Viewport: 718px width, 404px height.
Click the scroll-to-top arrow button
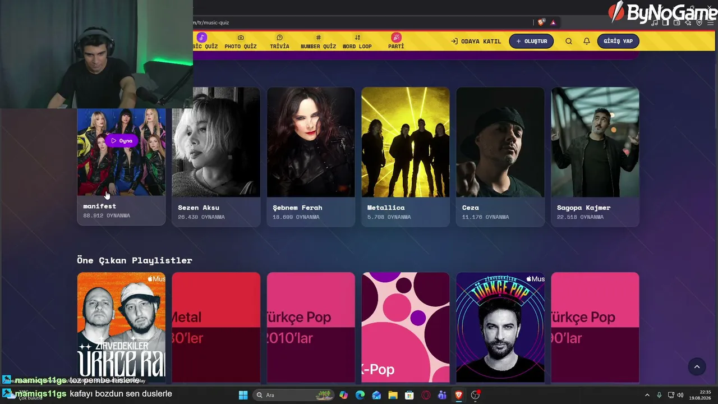click(x=697, y=367)
